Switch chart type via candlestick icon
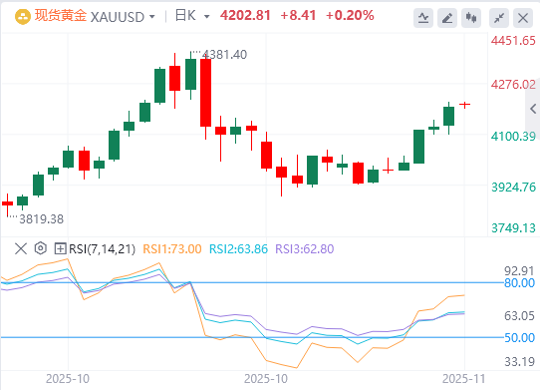This screenshot has height=390, width=540. point(471,18)
